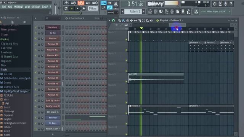Enable wait-for-input before recording icon
This screenshot has height=137, width=244.
[x=74, y=3]
